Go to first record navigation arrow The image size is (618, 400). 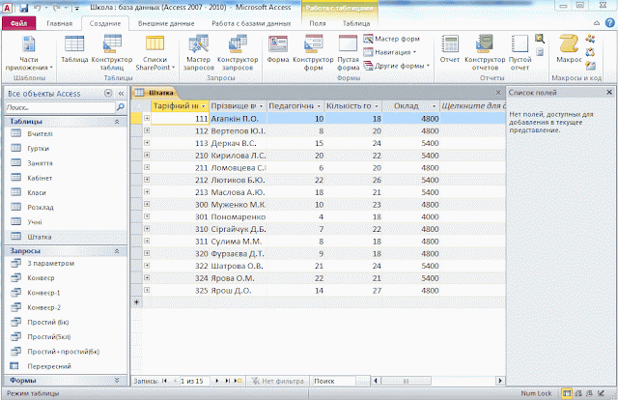pos(164,381)
